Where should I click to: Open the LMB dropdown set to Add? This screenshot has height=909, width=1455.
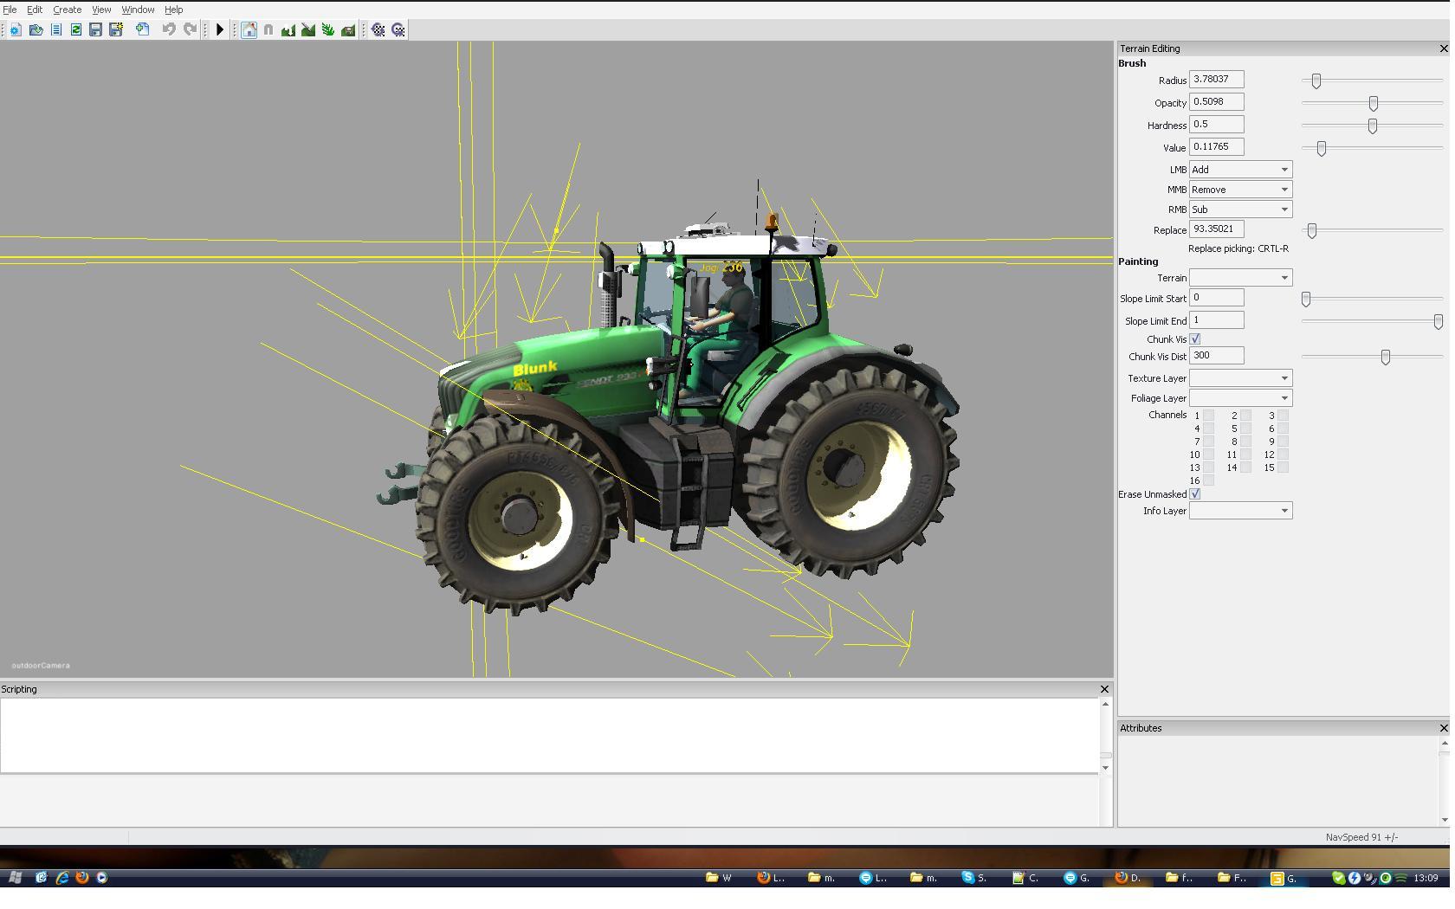pyautogui.click(x=1241, y=170)
